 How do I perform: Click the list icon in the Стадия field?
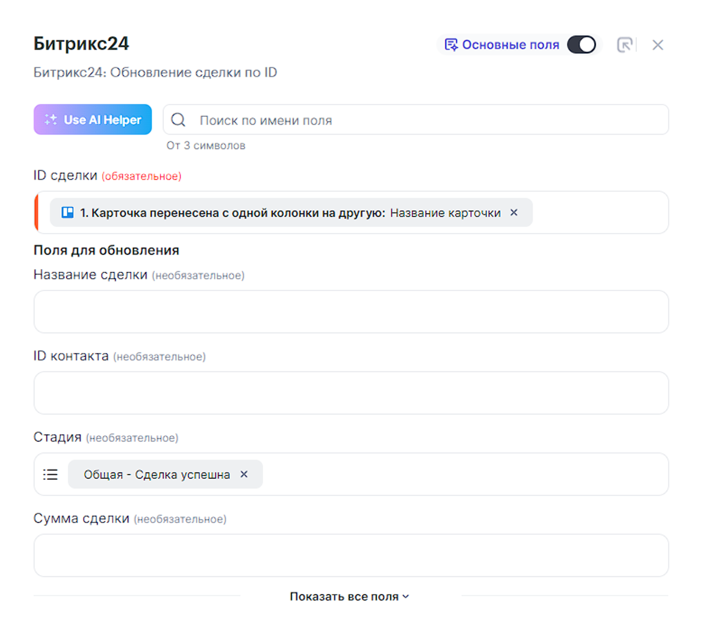click(51, 474)
